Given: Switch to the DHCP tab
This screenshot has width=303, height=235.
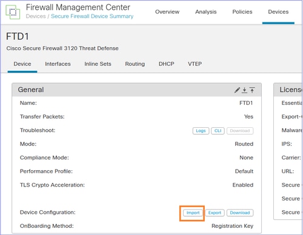Looking at the screenshot, I should (167, 64).
